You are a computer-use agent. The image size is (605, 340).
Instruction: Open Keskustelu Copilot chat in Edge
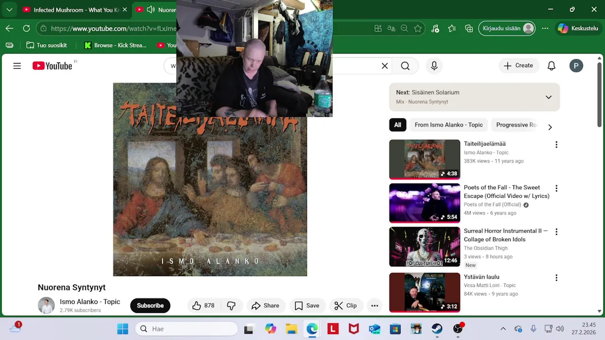[578, 28]
